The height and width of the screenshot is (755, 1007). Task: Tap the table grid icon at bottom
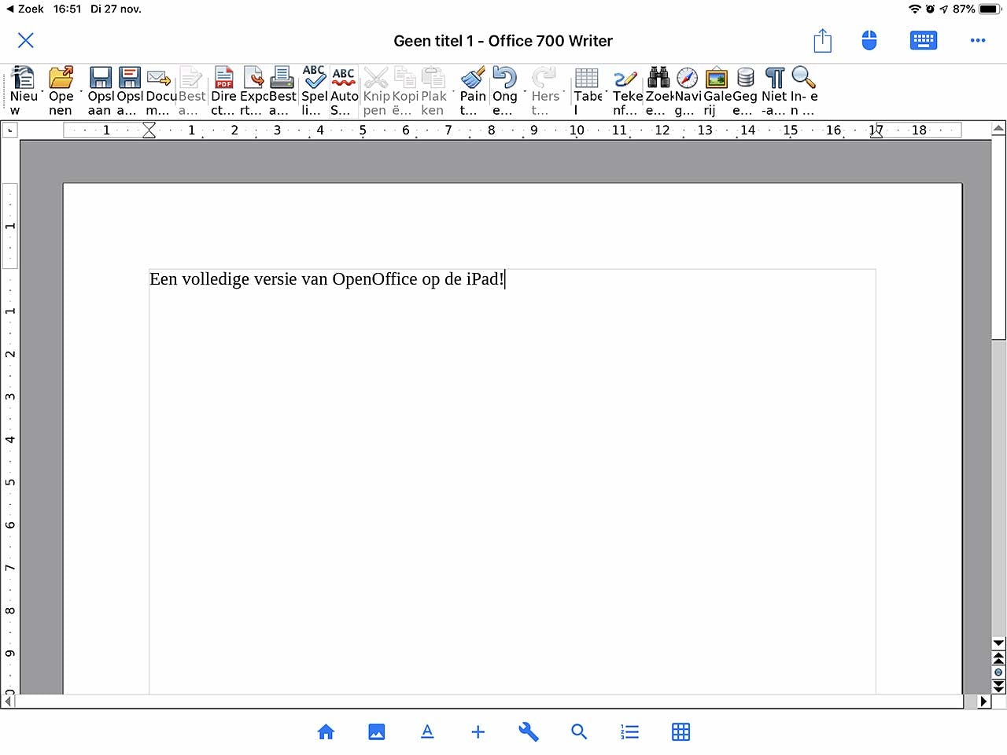(681, 732)
